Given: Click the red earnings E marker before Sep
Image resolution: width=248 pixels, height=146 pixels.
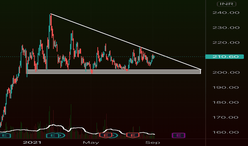Looking at the screenshot, I should [x=133, y=135].
